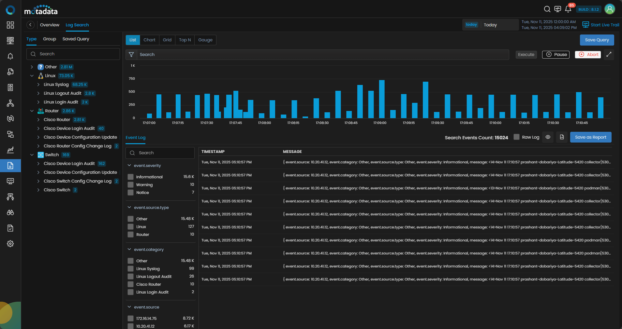
Task: Open the user profile avatar
Action: [x=609, y=9]
